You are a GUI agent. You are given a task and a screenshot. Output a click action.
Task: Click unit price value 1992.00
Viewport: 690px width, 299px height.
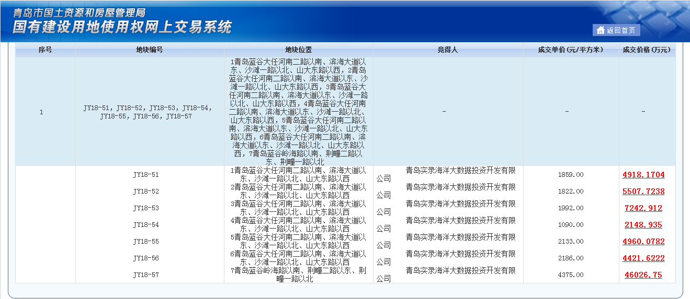(x=571, y=208)
